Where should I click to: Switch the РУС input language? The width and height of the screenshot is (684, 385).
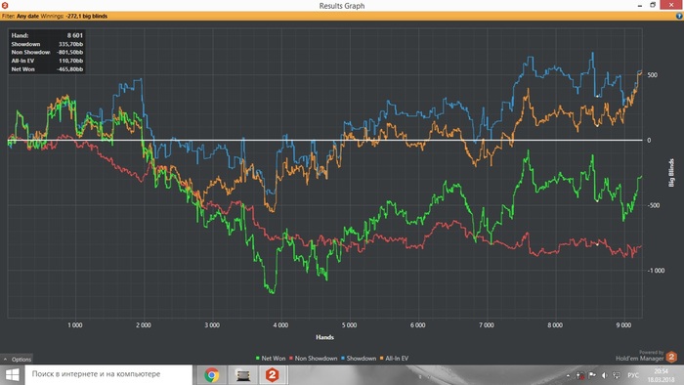633,375
